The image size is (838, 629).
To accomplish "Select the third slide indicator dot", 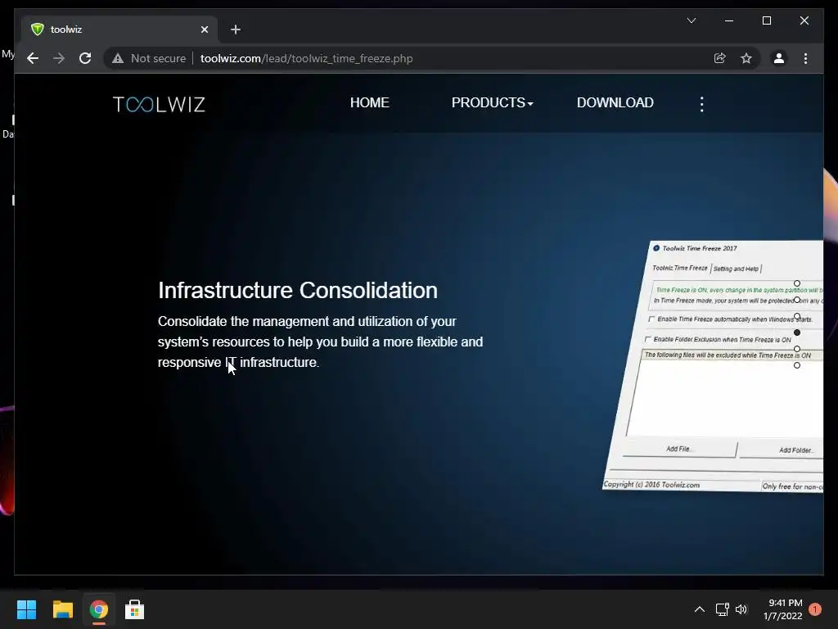I will (797, 316).
